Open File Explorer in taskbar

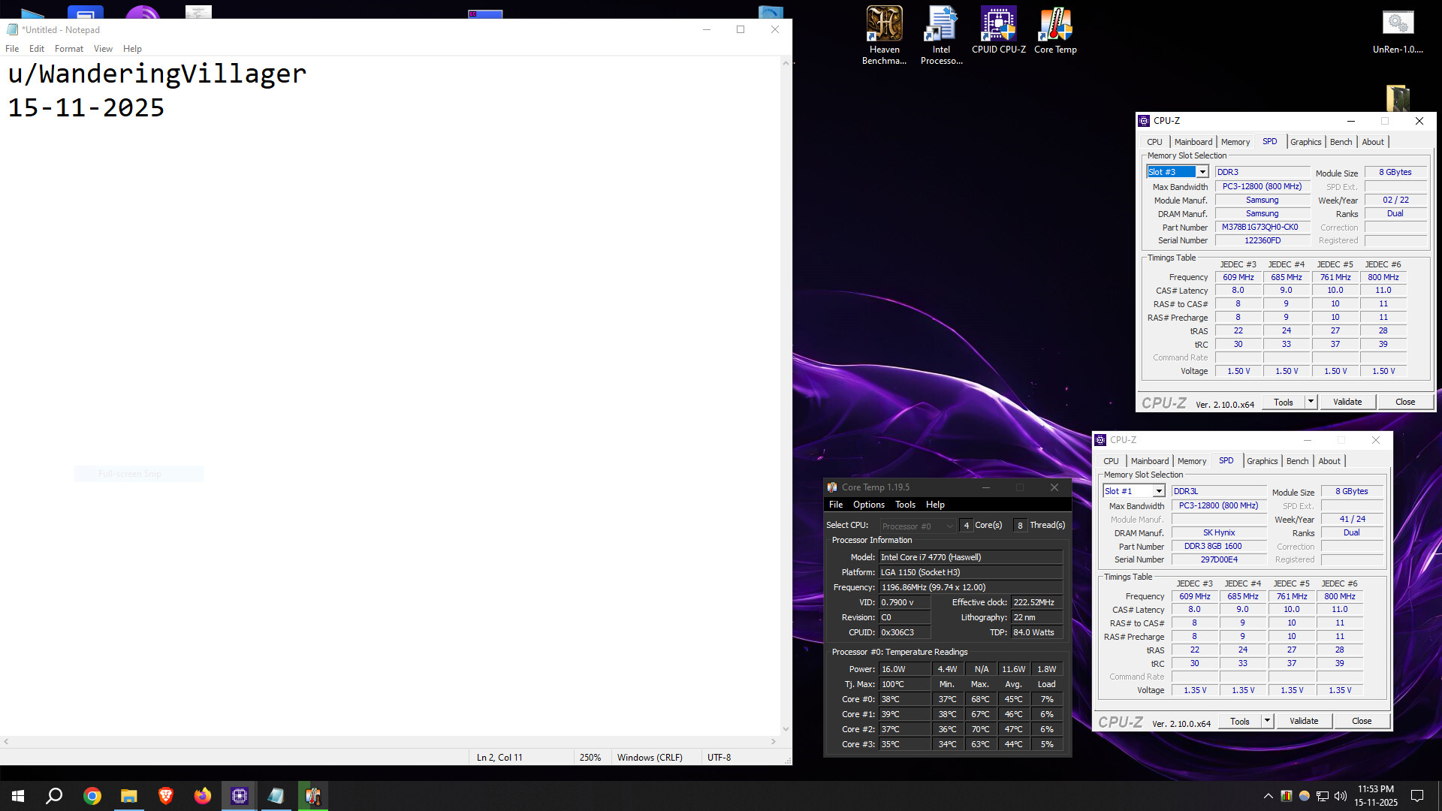(129, 796)
